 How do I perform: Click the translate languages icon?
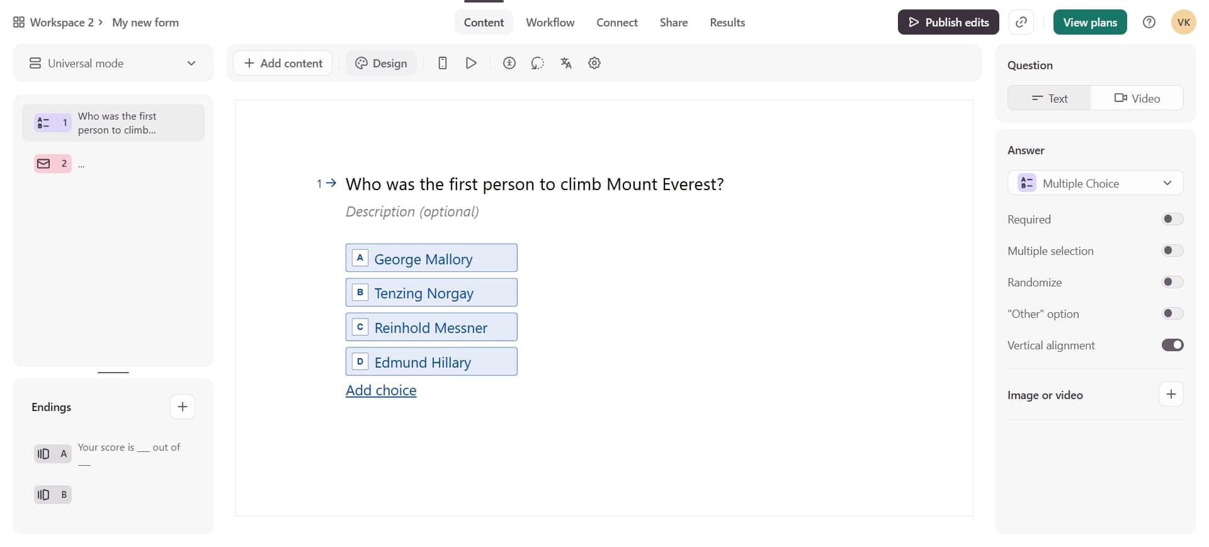click(x=565, y=63)
